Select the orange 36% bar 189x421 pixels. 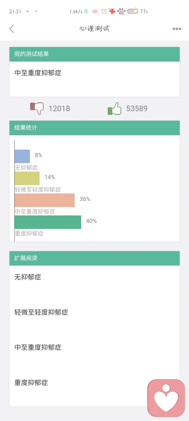[x=45, y=200]
